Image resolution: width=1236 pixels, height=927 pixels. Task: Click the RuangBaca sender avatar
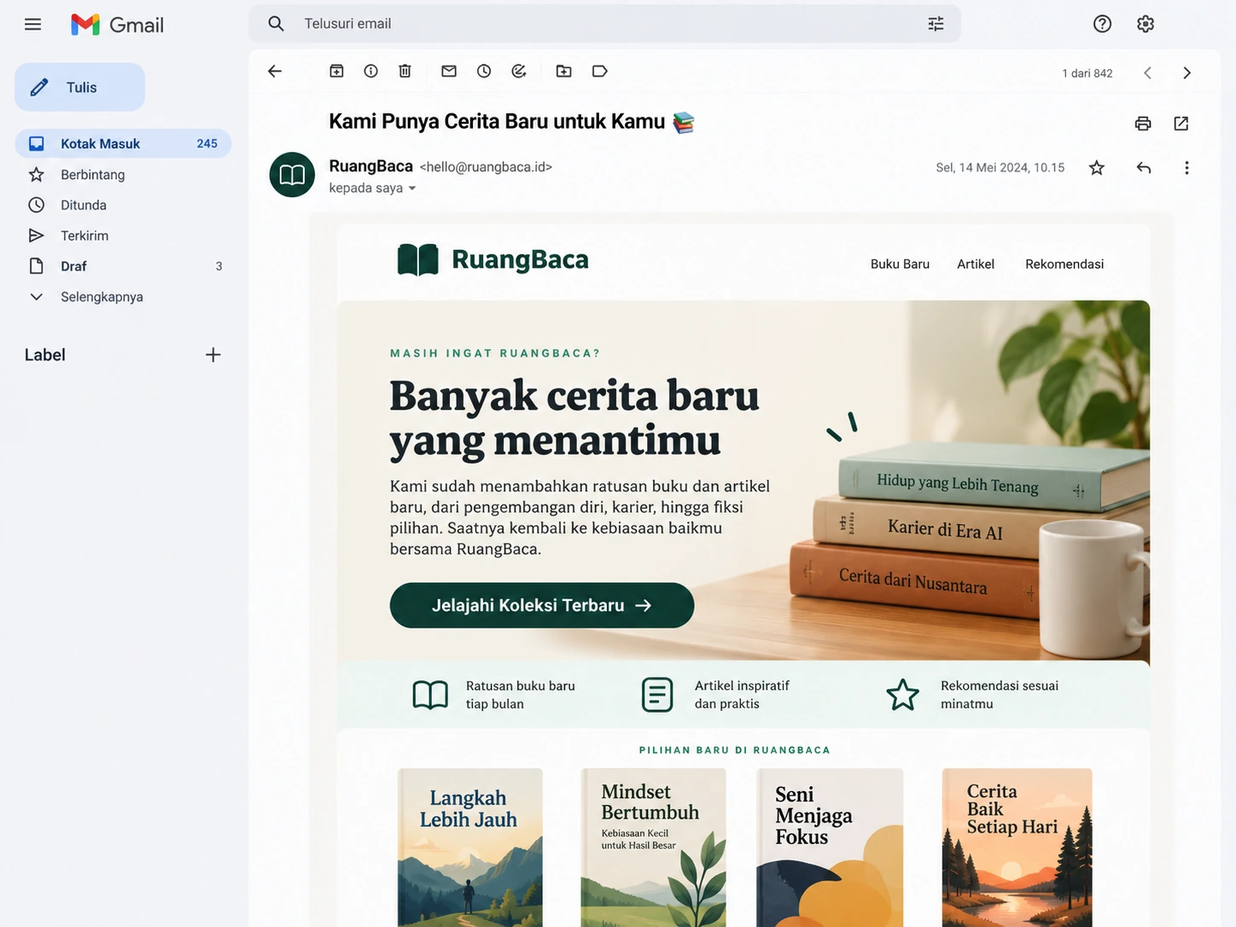click(292, 175)
